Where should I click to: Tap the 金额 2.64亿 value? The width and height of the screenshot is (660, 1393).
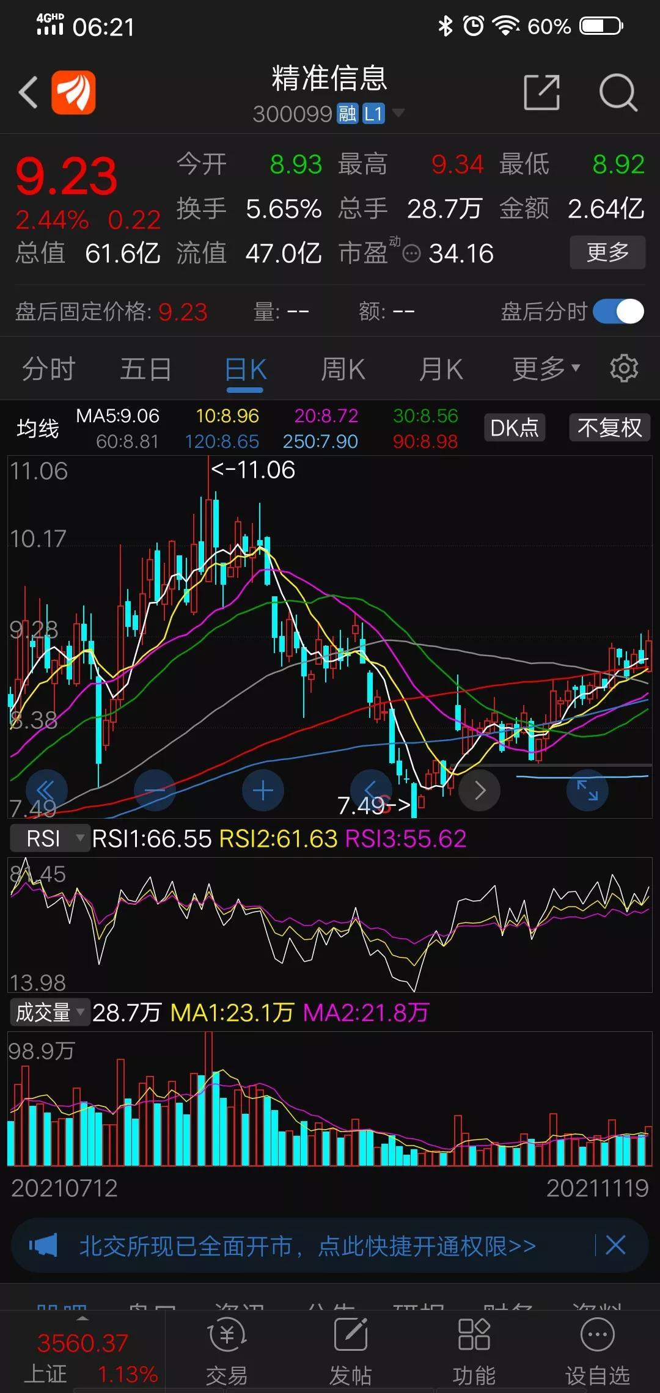click(606, 209)
